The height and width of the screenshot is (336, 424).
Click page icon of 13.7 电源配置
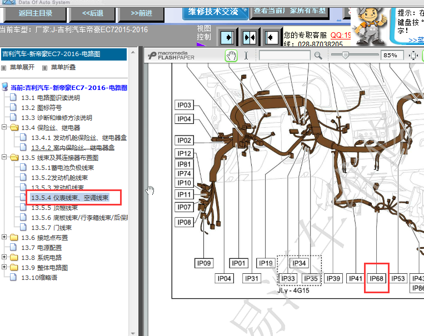coord(13,247)
